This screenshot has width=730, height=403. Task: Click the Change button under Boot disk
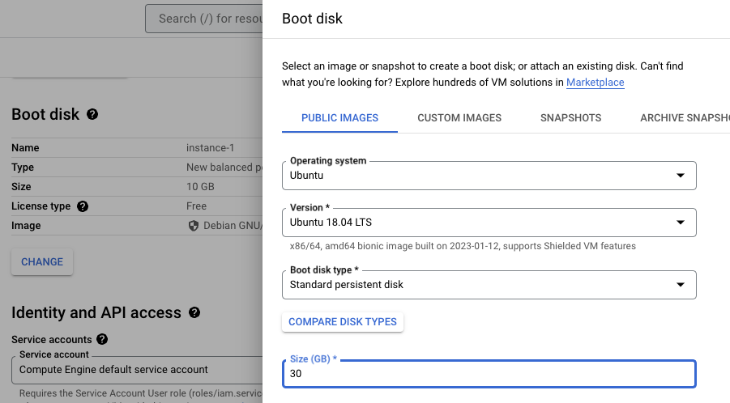42,262
